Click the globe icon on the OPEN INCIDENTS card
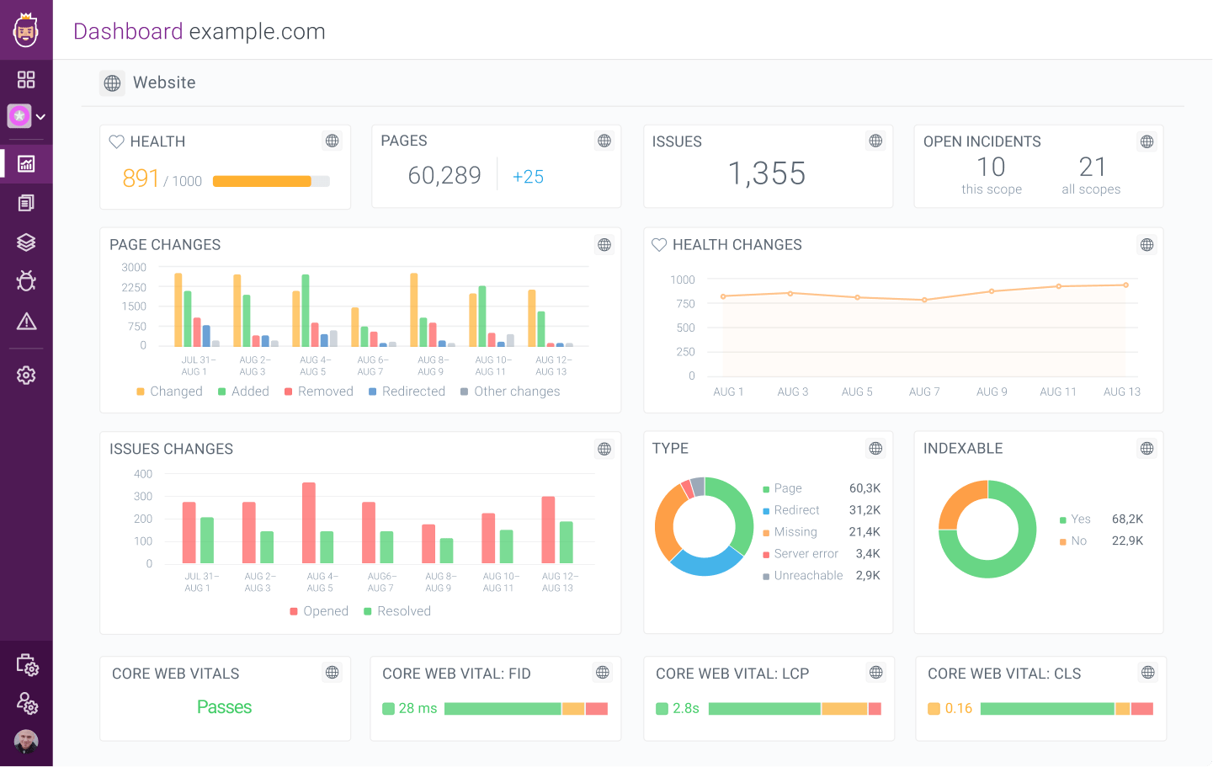The height and width of the screenshot is (767, 1213). [1146, 141]
